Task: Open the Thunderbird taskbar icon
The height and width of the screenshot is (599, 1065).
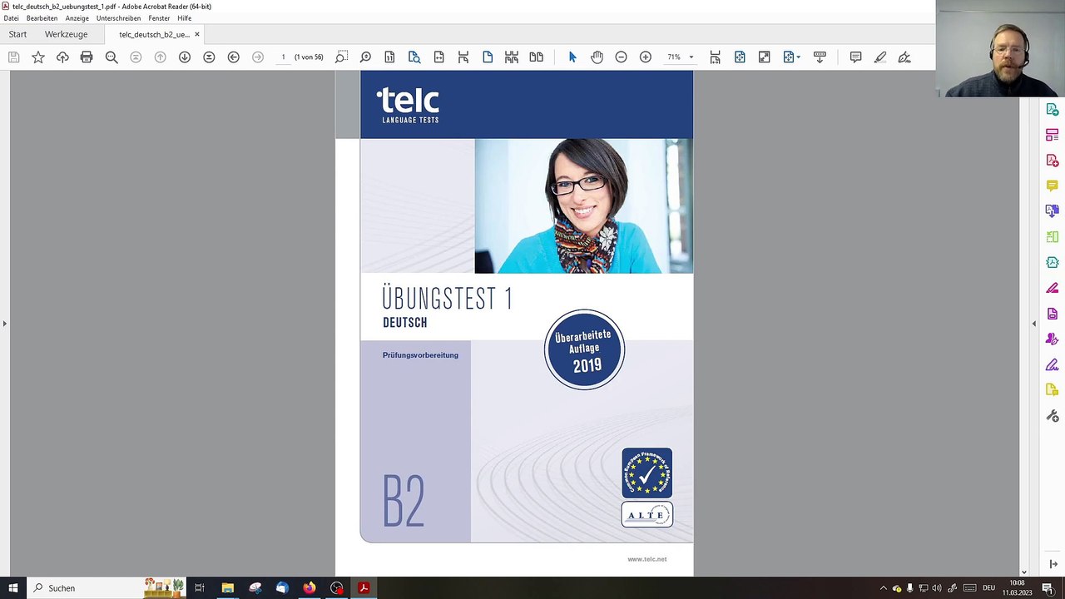Action: coord(282,588)
